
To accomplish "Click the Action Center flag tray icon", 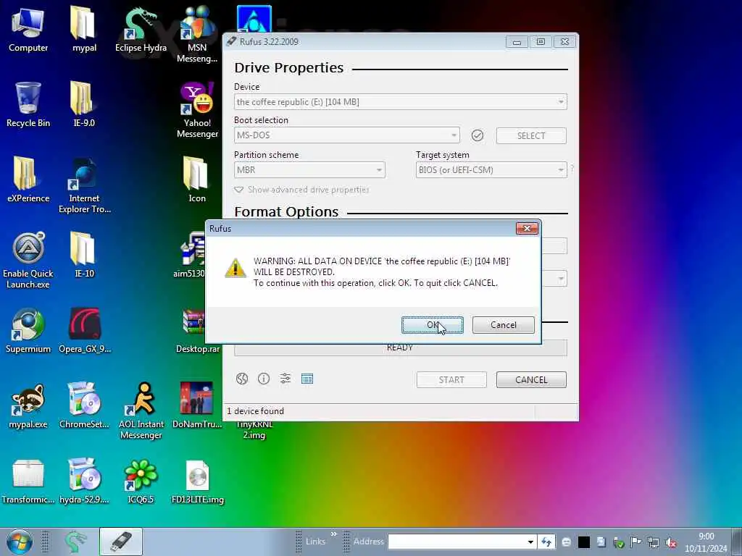I will click(636, 542).
